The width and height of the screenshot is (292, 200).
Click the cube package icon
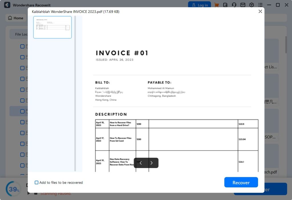[x=252, y=5]
